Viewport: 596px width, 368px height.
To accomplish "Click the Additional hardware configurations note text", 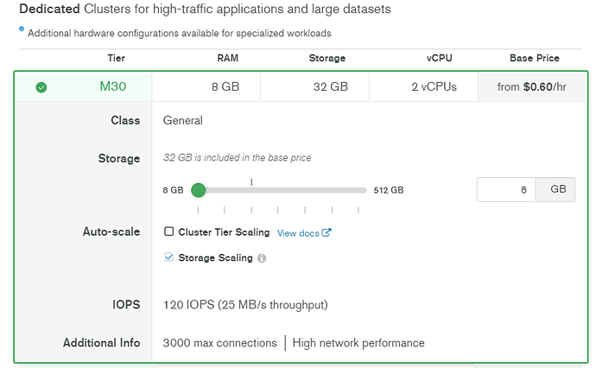I will [179, 34].
